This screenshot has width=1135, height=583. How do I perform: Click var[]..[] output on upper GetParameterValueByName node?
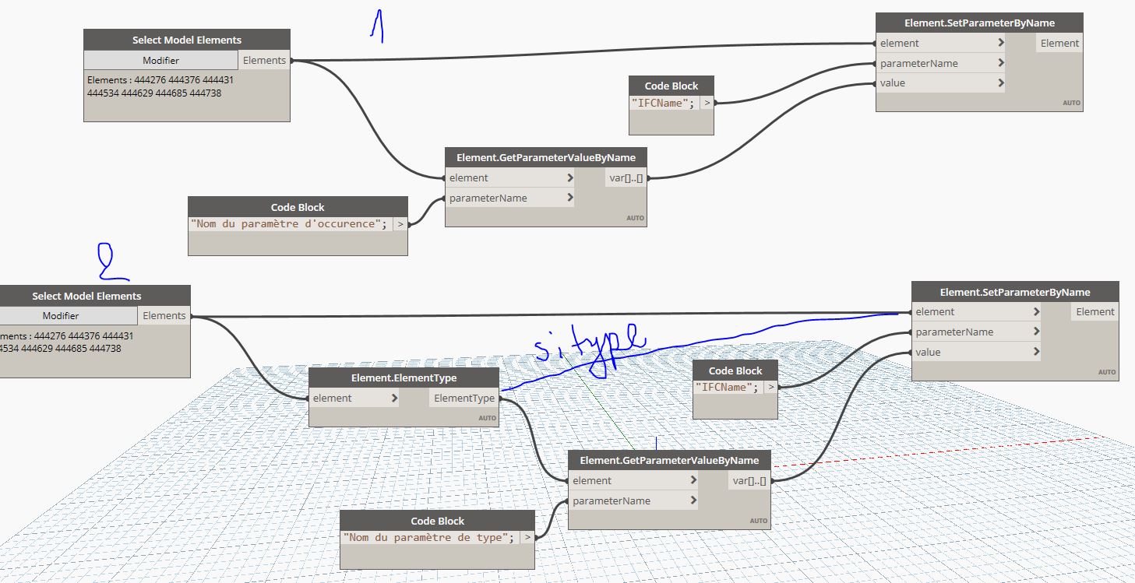[x=626, y=178]
